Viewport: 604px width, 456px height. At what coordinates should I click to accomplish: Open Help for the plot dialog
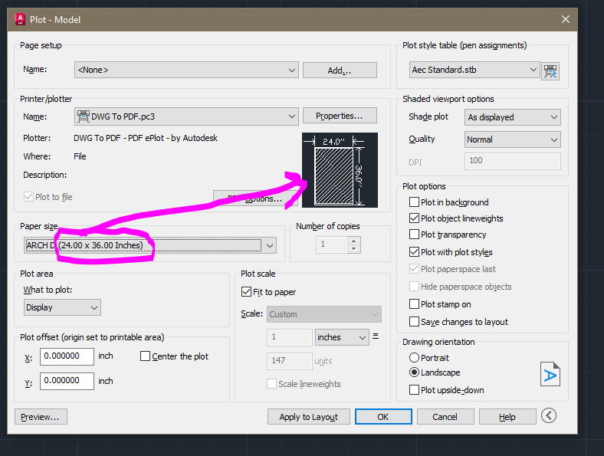(x=507, y=417)
